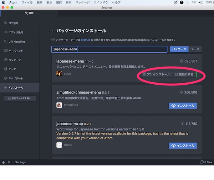Click the Wi-Fi icon in menu bar
The image size is (214, 180).
pyautogui.click(x=194, y=2)
